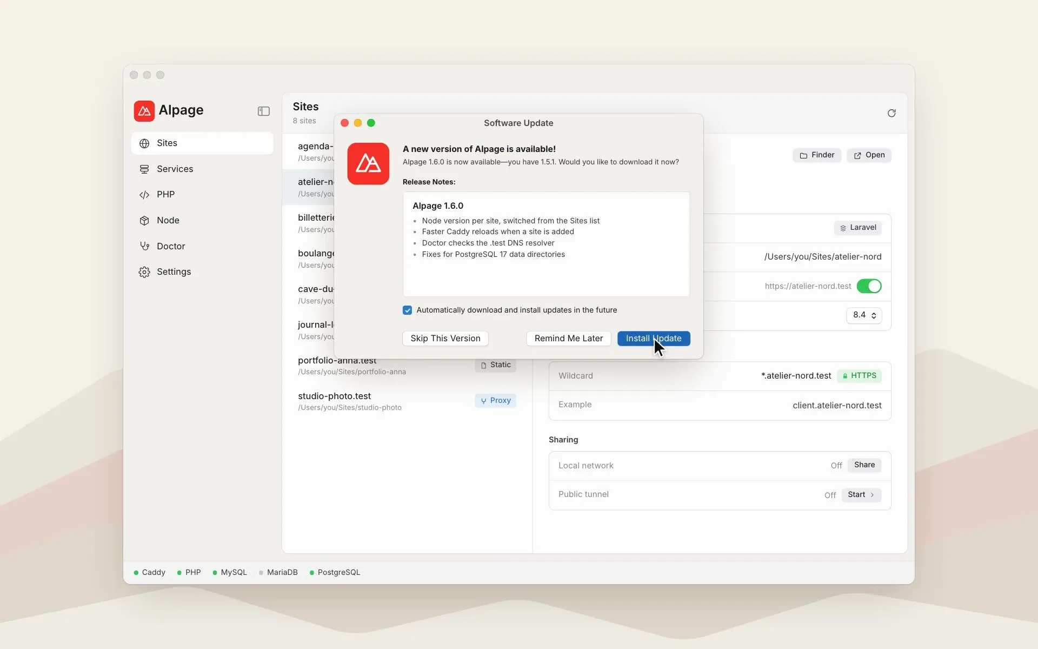Start the public tunnel
The image size is (1038, 649).
[x=861, y=495]
